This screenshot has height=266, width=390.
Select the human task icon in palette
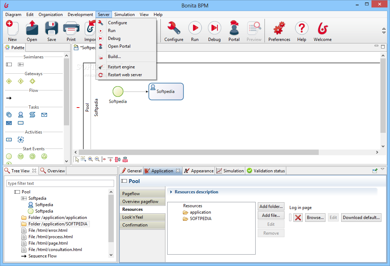pyautogui.click(x=21, y=115)
